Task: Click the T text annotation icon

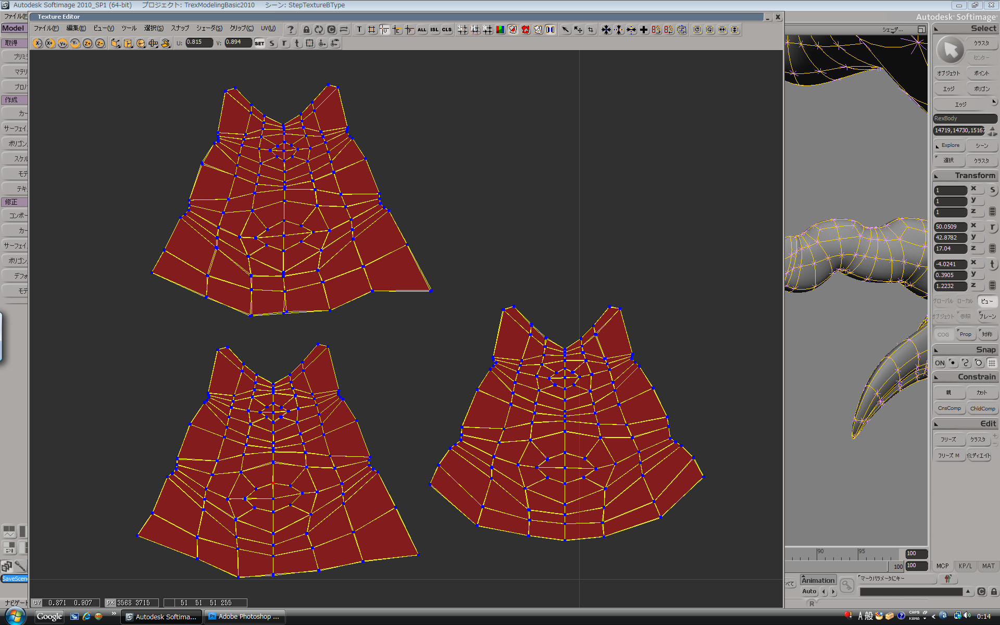Action: pyautogui.click(x=359, y=30)
